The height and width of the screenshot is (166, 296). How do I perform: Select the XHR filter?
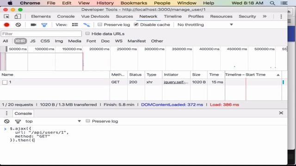(x=20, y=41)
